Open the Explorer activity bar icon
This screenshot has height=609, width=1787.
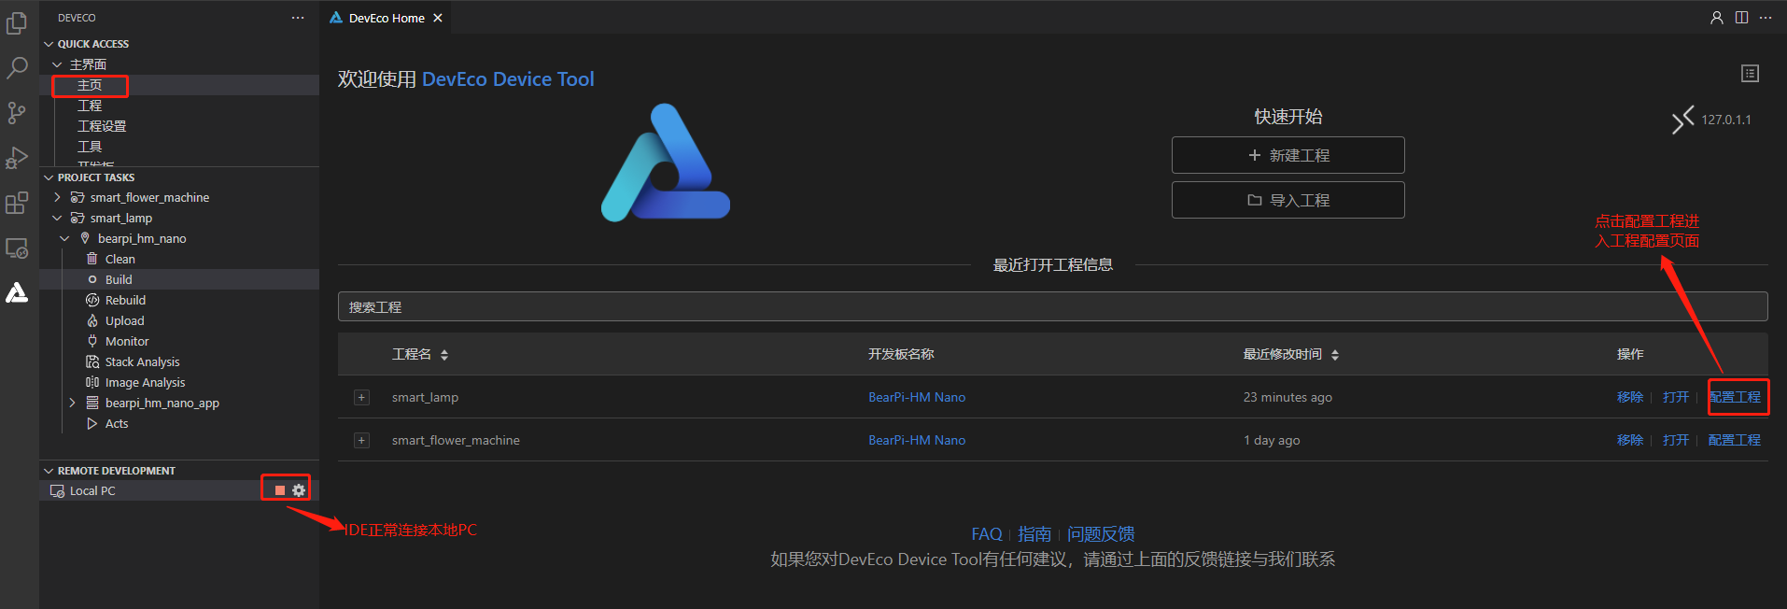point(17,23)
